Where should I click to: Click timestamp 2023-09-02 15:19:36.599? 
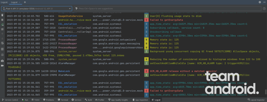tap(23, 71)
